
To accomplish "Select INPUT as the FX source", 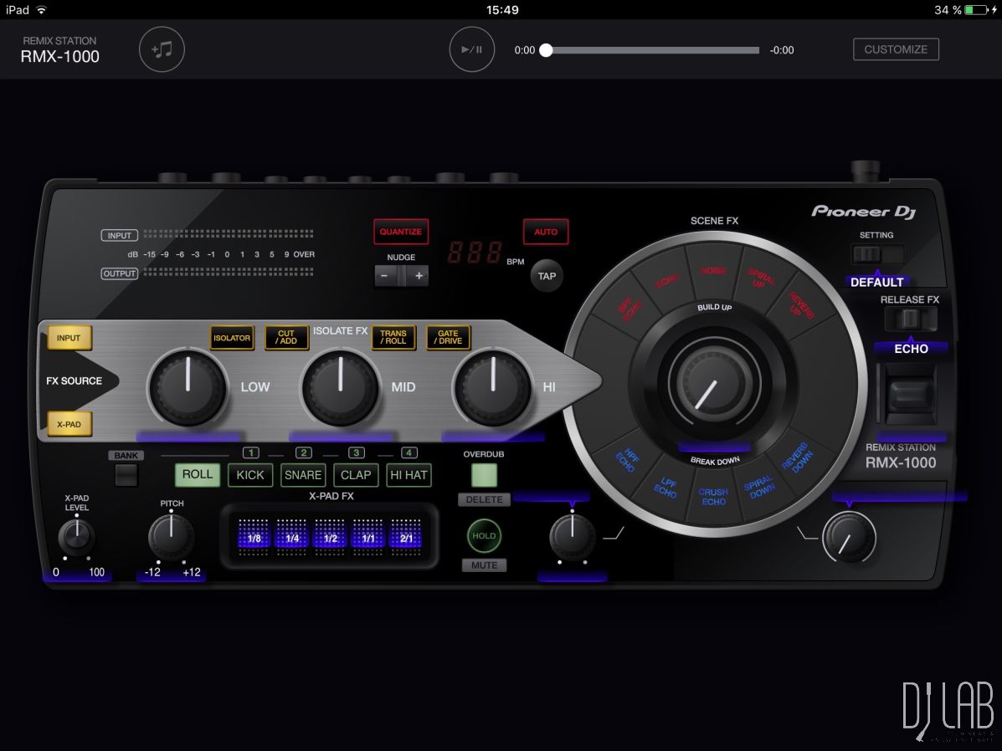I will click(69, 338).
